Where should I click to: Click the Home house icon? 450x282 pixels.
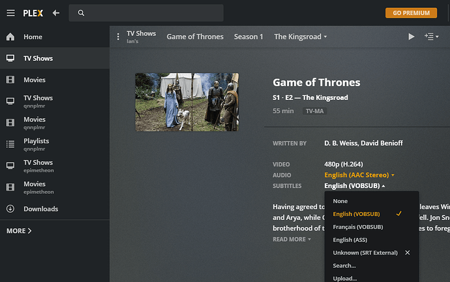click(10, 37)
